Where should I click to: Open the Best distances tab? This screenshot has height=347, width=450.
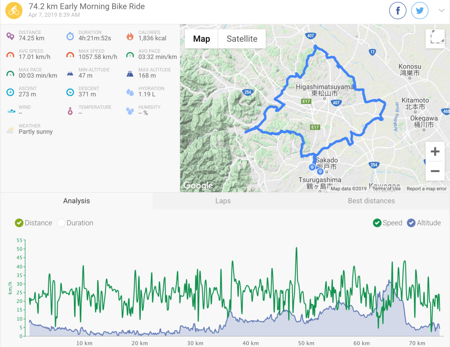[371, 201]
